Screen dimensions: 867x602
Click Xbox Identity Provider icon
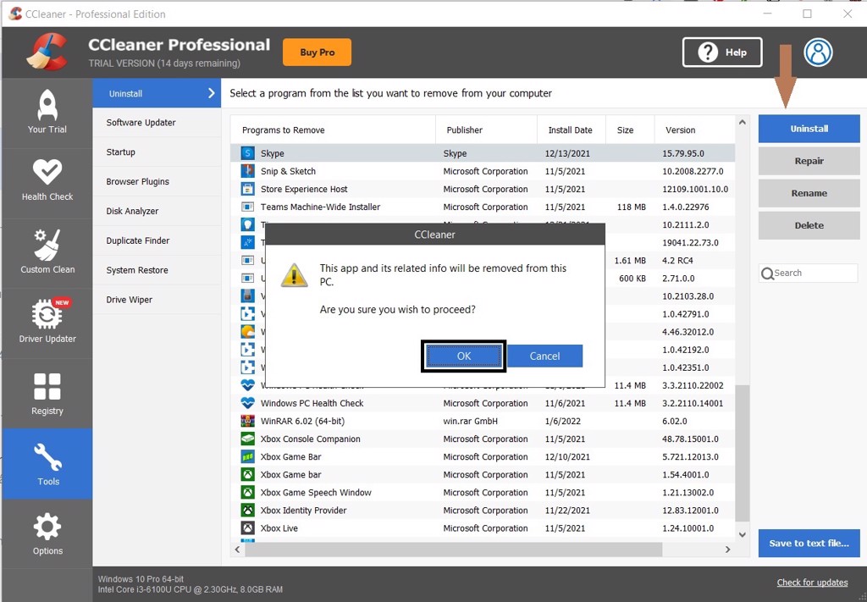coord(248,511)
